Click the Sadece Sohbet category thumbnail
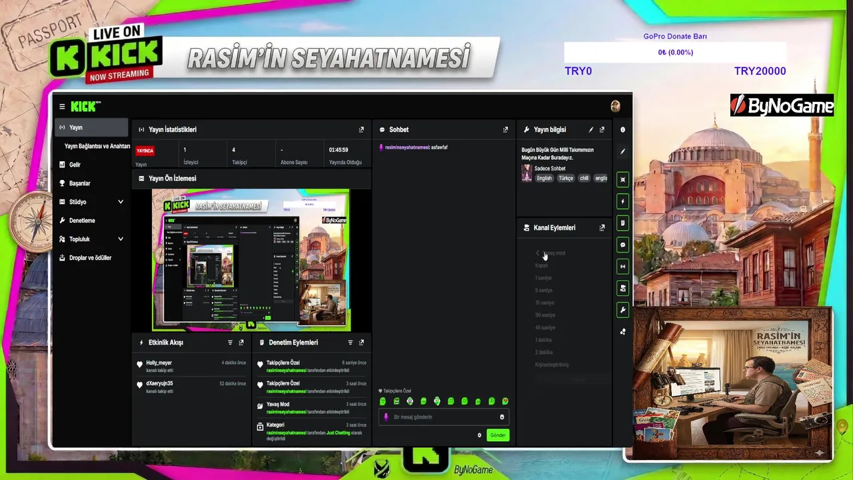Screen dimensions: 853x480 (526, 173)
